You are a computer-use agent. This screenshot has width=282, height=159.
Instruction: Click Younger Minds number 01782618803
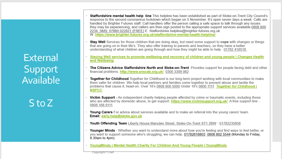[195, 134]
